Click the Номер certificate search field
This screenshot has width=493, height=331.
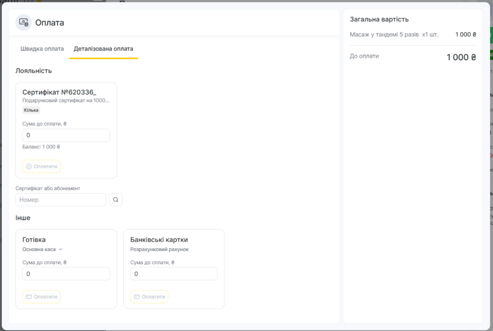[x=61, y=200]
